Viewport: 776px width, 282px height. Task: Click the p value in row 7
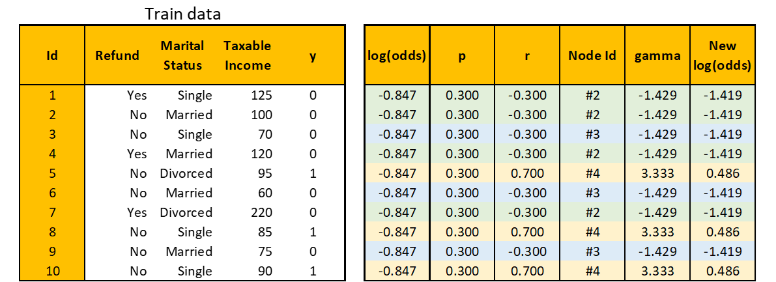coord(462,212)
